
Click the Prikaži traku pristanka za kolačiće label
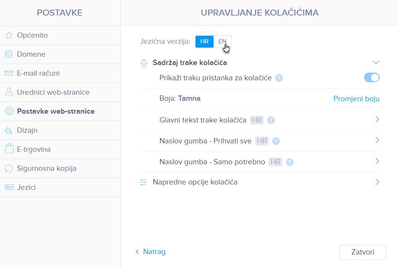pos(215,78)
